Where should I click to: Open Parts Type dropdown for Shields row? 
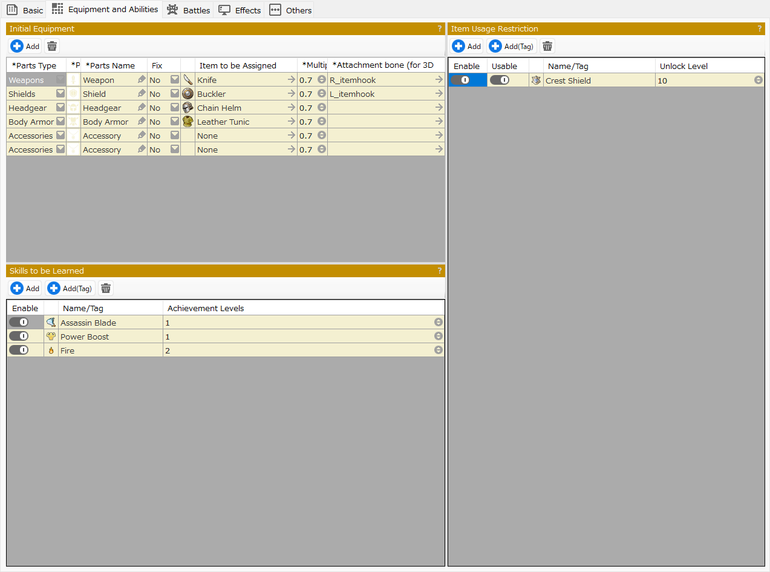(60, 94)
